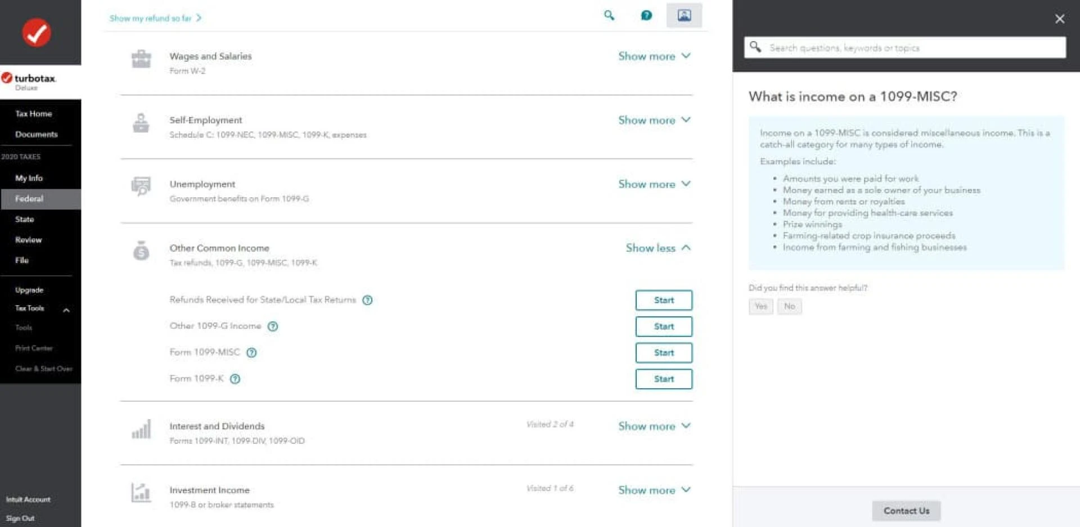1080x527 pixels.
Task: Go to State section in sidebar
Action: point(25,219)
